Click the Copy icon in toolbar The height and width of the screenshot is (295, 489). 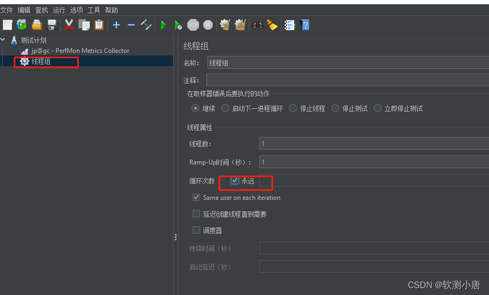84,25
